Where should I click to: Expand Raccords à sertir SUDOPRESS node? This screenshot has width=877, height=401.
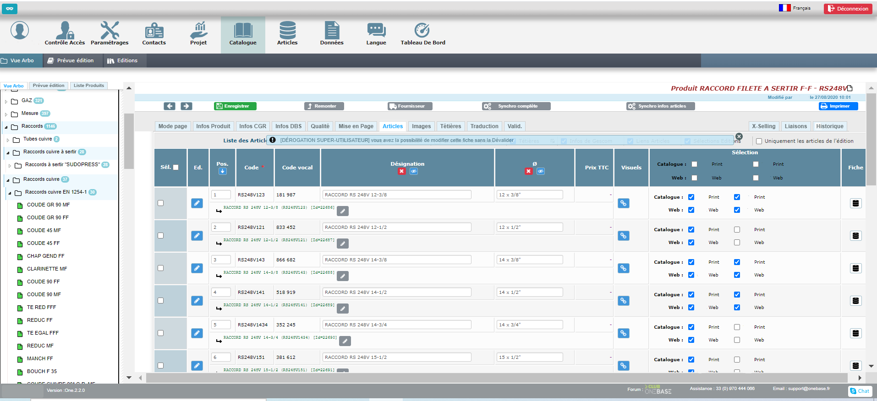[x=10, y=166]
